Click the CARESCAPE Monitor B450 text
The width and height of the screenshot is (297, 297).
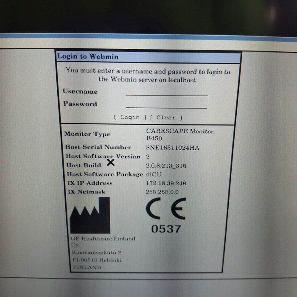pos(179,134)
